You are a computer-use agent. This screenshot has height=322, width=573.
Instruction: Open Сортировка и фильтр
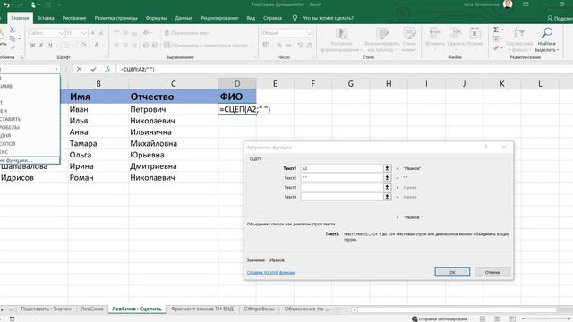pyautogui.click(x=519, y=40)
